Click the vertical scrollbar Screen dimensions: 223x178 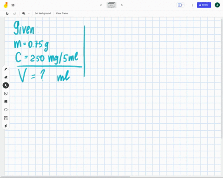click(222, 79)
